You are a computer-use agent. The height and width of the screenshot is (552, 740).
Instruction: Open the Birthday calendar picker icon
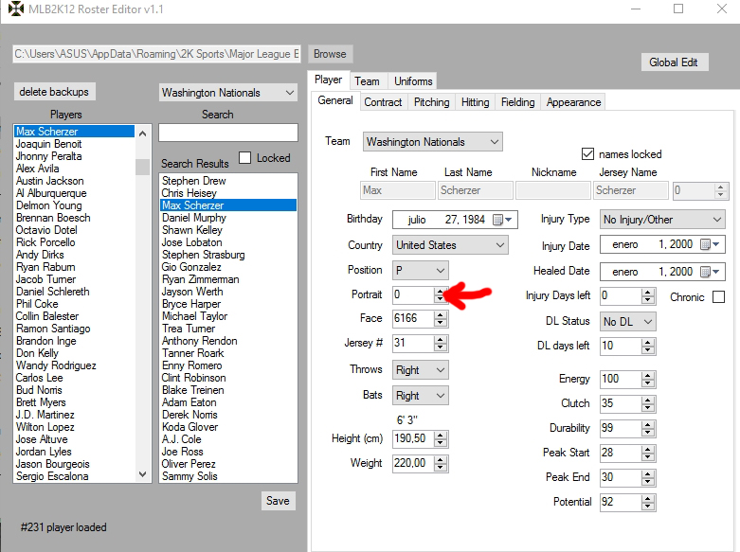pos(502,220)
